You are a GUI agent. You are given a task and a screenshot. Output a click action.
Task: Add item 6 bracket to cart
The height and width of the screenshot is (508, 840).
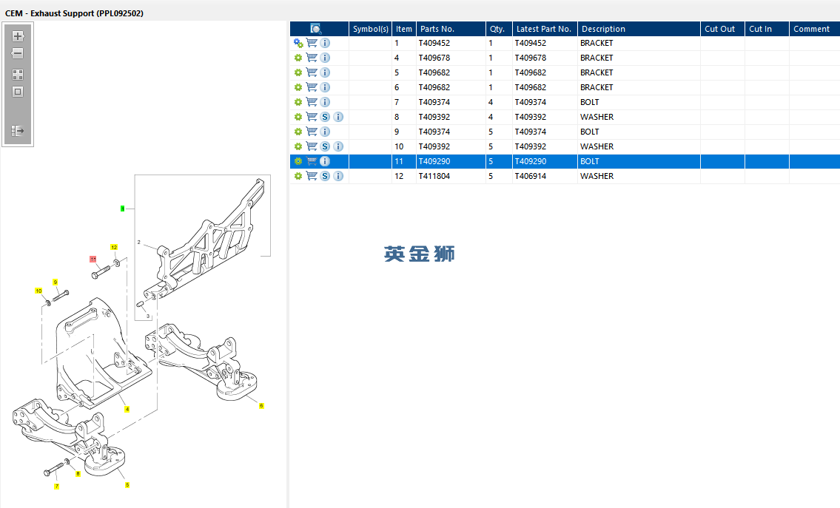(x=312, y=87)
